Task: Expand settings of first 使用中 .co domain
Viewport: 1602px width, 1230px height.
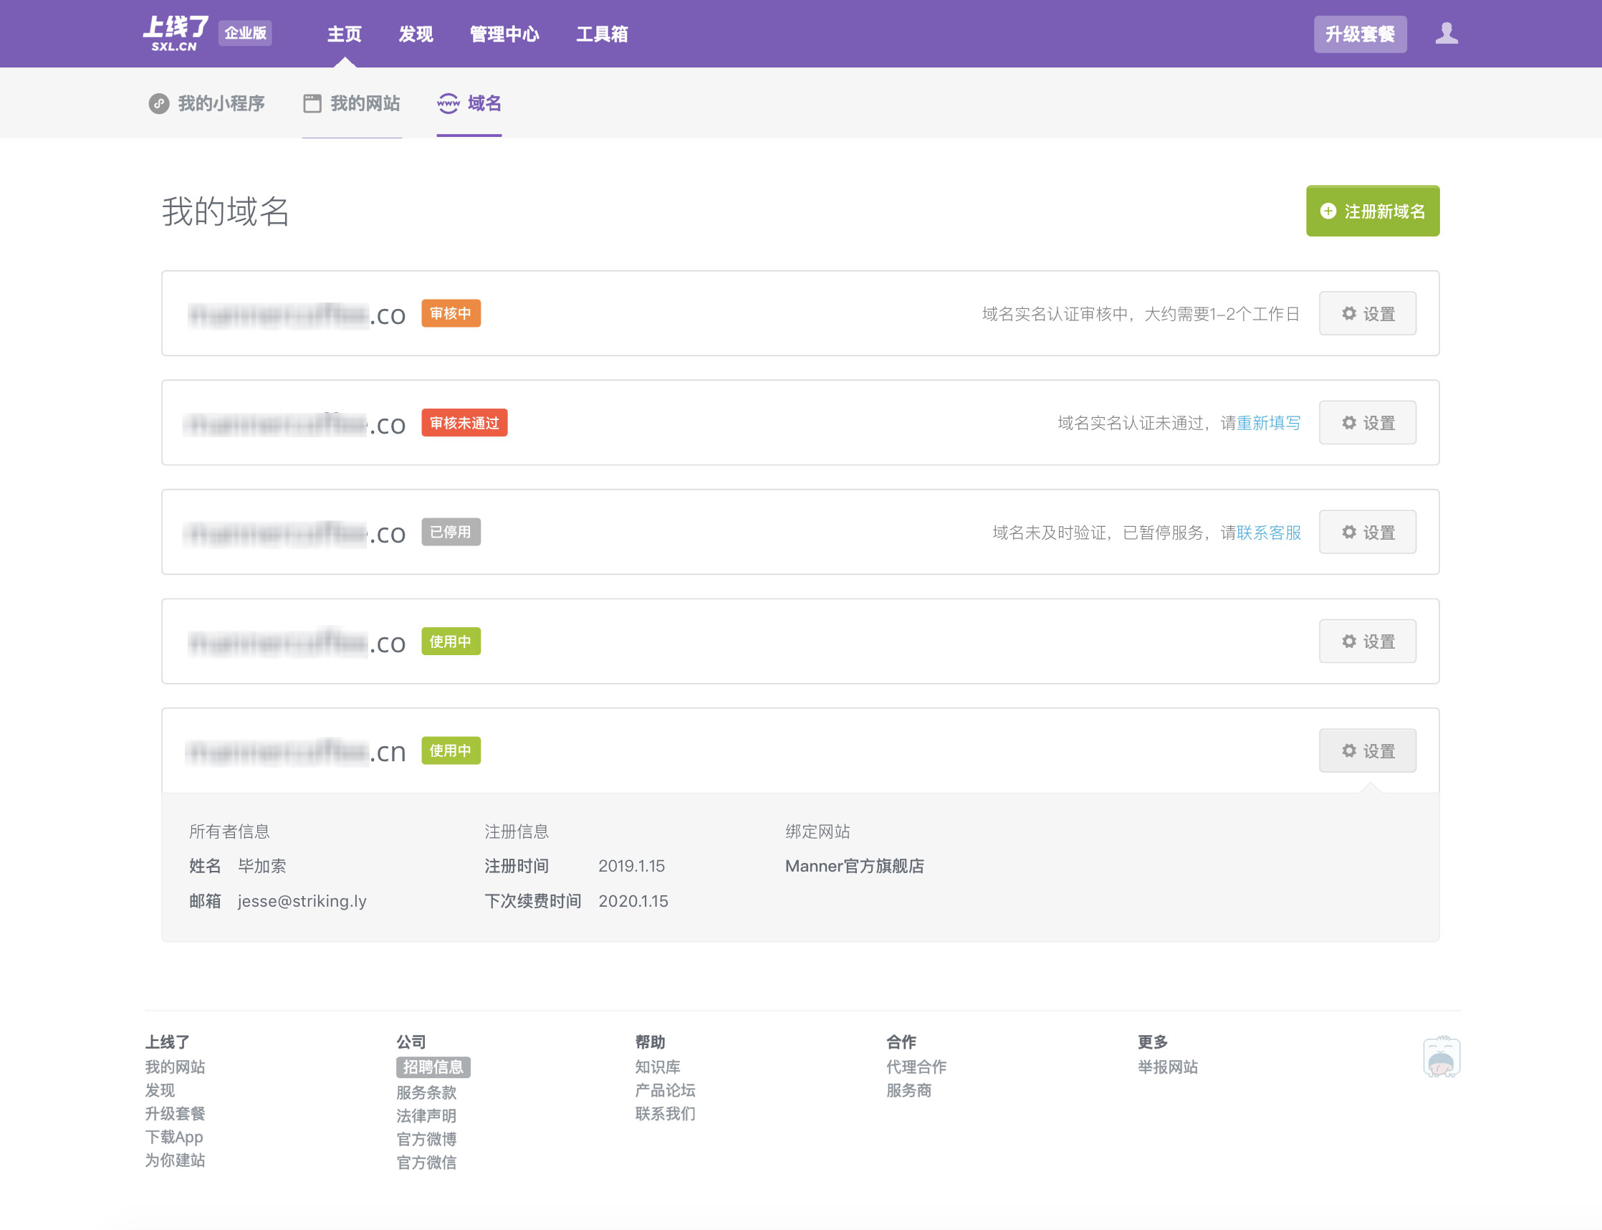Action: tap(1367, 642)
